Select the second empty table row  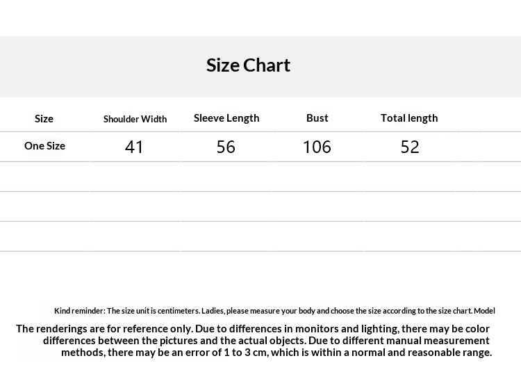(260, 207)
